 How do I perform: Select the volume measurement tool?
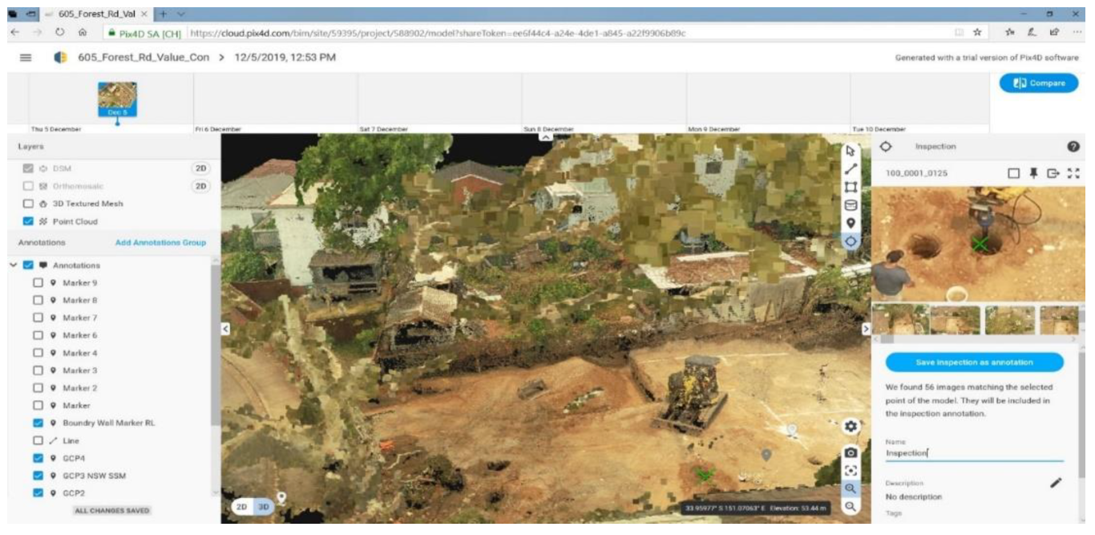click(851, 205)
